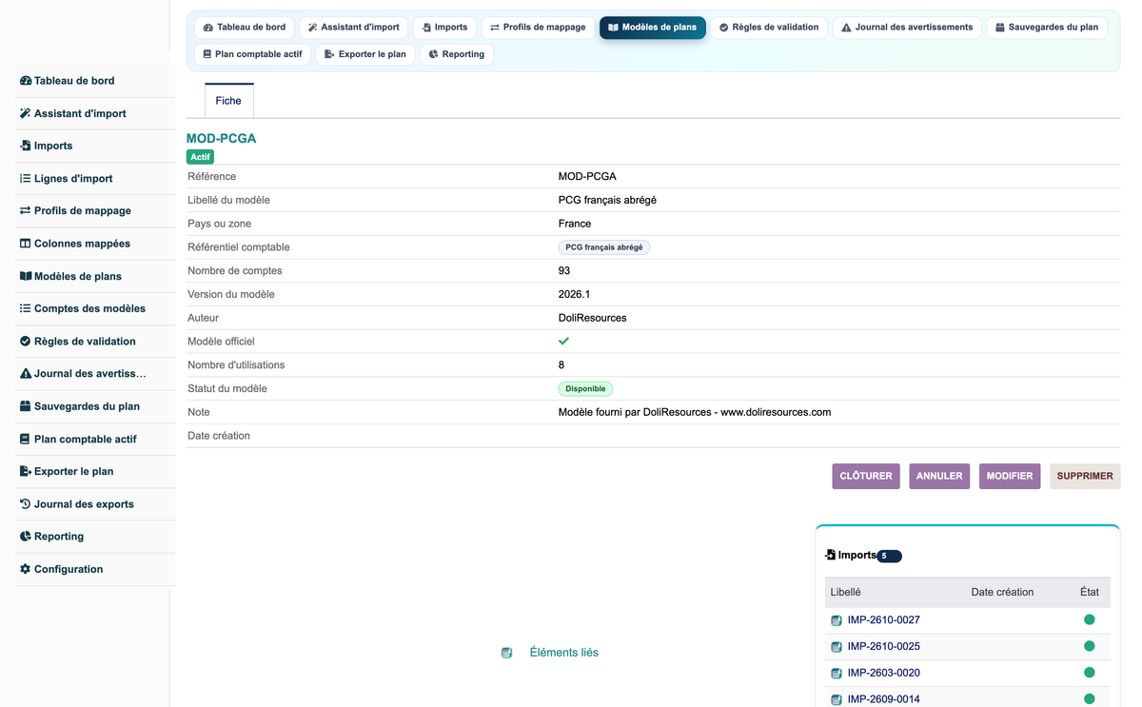Image resolution: width=1142 pixels, height=707 pixels.
Task: Click the Actif status badge
Action: (200, 157)
